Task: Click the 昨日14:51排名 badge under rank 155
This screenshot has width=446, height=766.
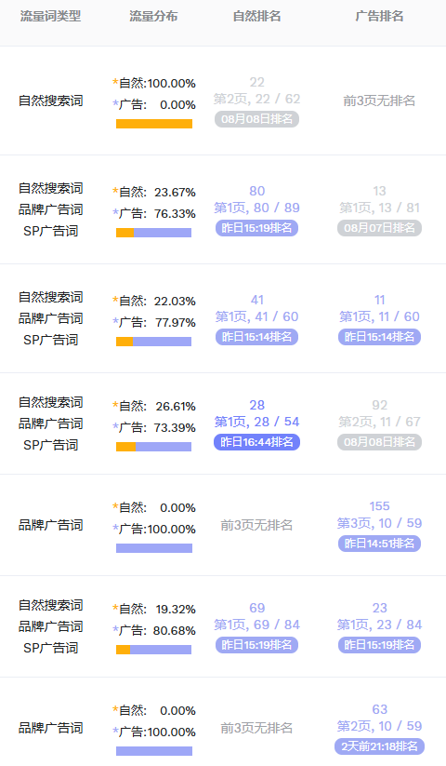Action: pos(379,544)
